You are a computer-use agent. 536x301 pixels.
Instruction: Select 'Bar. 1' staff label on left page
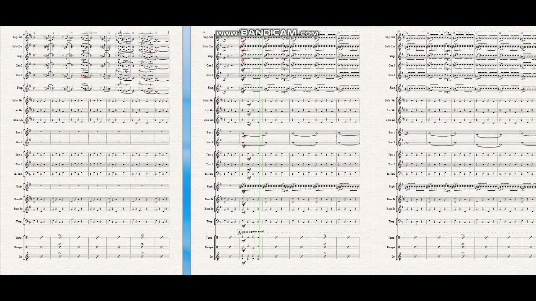tap(19, 133)
